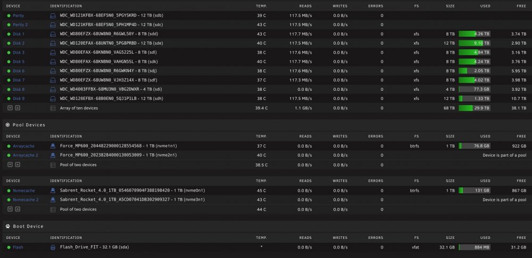Screen dimensions: 532x258
Task: Click the Parity disk drive icon
Action: click(53, 15)
